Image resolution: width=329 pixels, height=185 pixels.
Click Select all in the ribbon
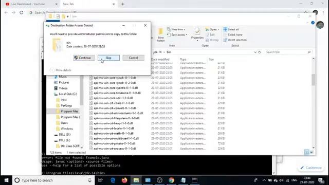231,29
